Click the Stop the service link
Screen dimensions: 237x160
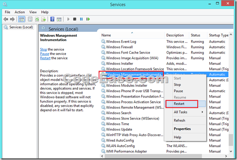pyautogui.click(x=43, y=50)
